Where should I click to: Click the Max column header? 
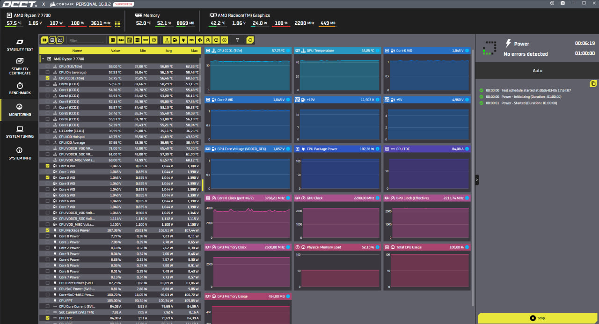coord(194,51)
